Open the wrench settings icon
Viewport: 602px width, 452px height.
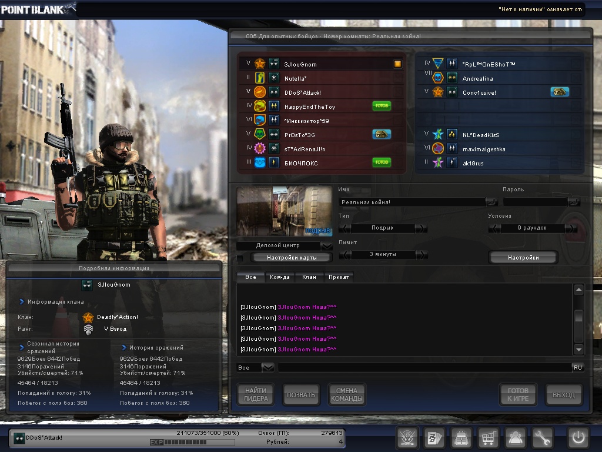tap(543, 438)
